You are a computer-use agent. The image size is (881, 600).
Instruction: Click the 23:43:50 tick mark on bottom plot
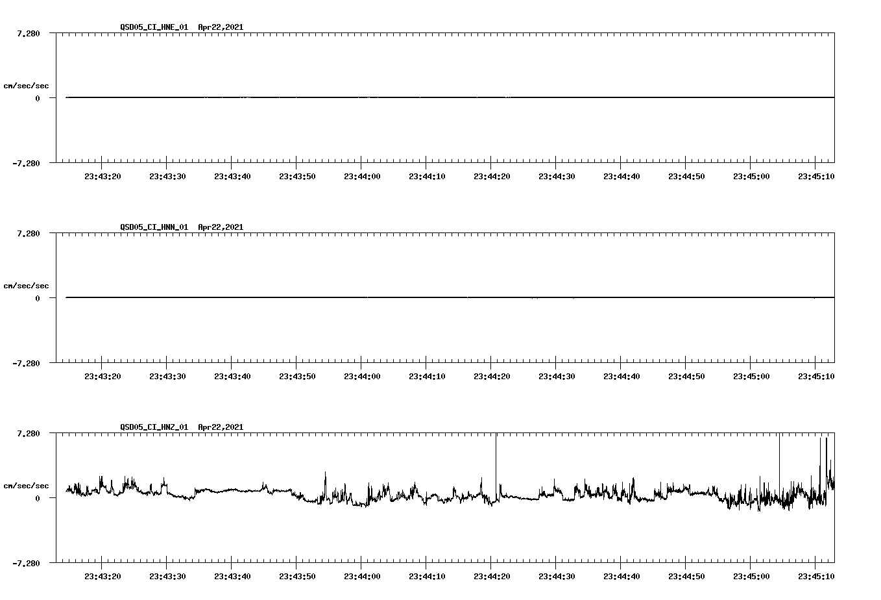point(296,566)
